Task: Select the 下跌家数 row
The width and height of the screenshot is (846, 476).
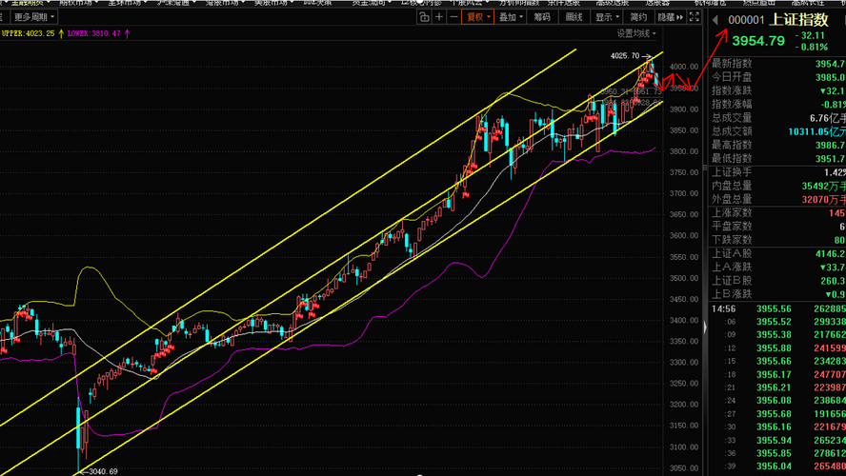Action: point(777,240)
